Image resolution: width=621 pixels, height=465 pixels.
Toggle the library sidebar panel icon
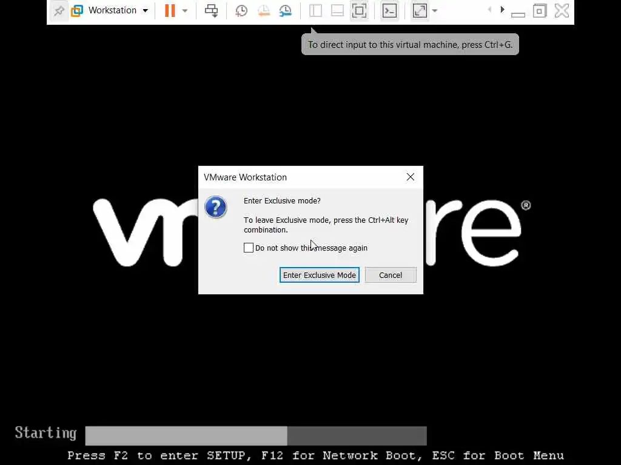coord(315,11)
